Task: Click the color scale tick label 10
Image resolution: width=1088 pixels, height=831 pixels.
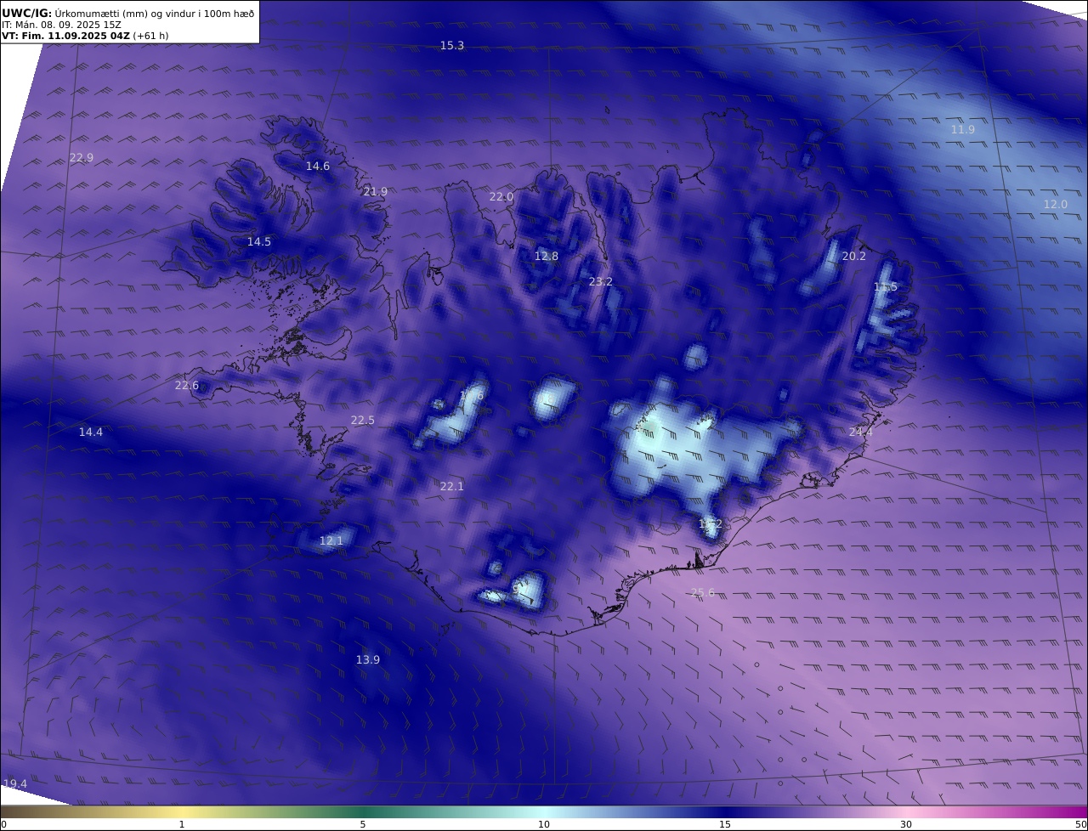Action: (x=544, y=824)
